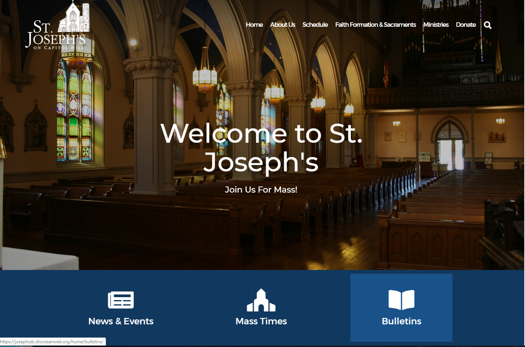Click the Donate link in navigation
525x347 pixels.
pos(466,25)
